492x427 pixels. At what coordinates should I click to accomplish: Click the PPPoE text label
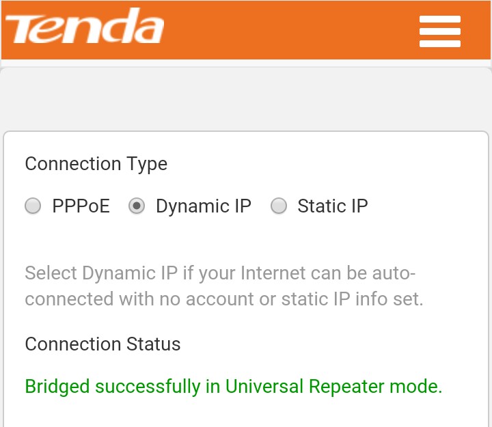click(x=81, y=206)
